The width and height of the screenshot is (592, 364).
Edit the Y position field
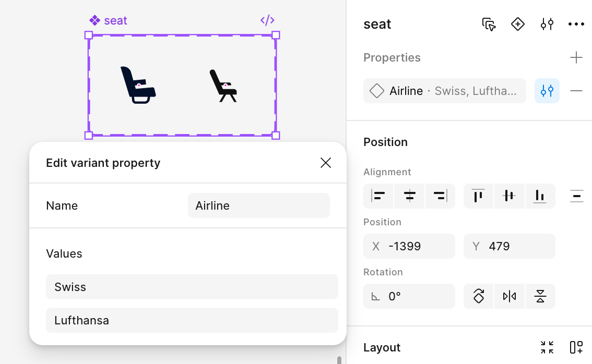coord(510,246)
